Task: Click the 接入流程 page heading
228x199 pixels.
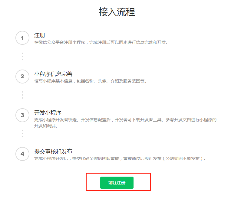Action: click(x=117, y=12)
